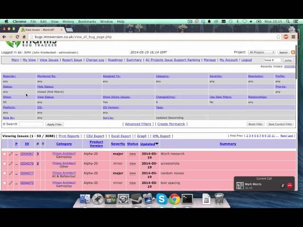Open Google Chrome from the dock

[174, 199]
